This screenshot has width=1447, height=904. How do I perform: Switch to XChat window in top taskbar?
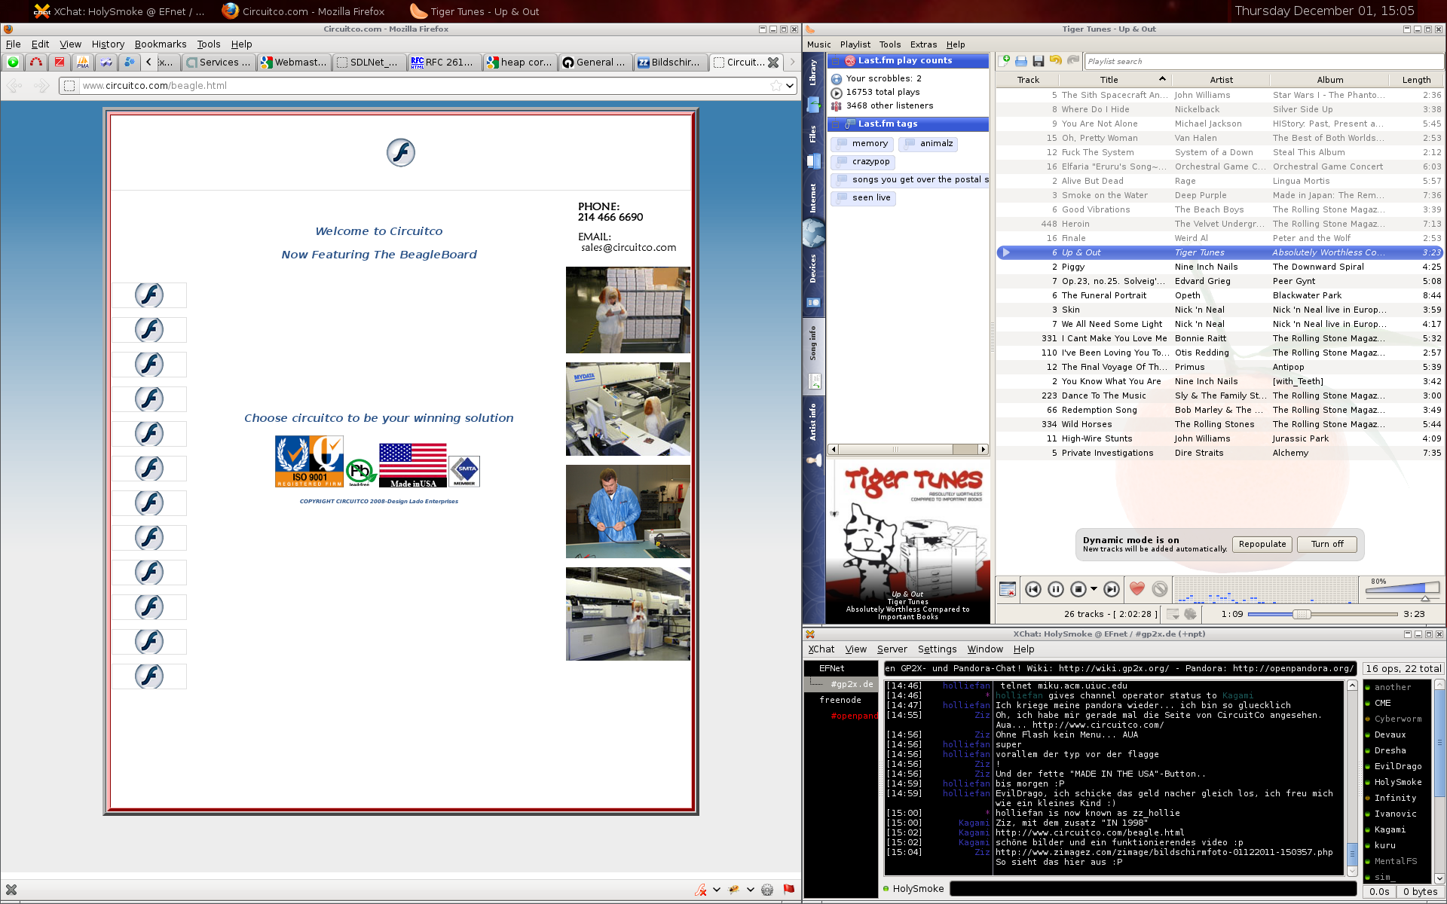click(121, 11)
